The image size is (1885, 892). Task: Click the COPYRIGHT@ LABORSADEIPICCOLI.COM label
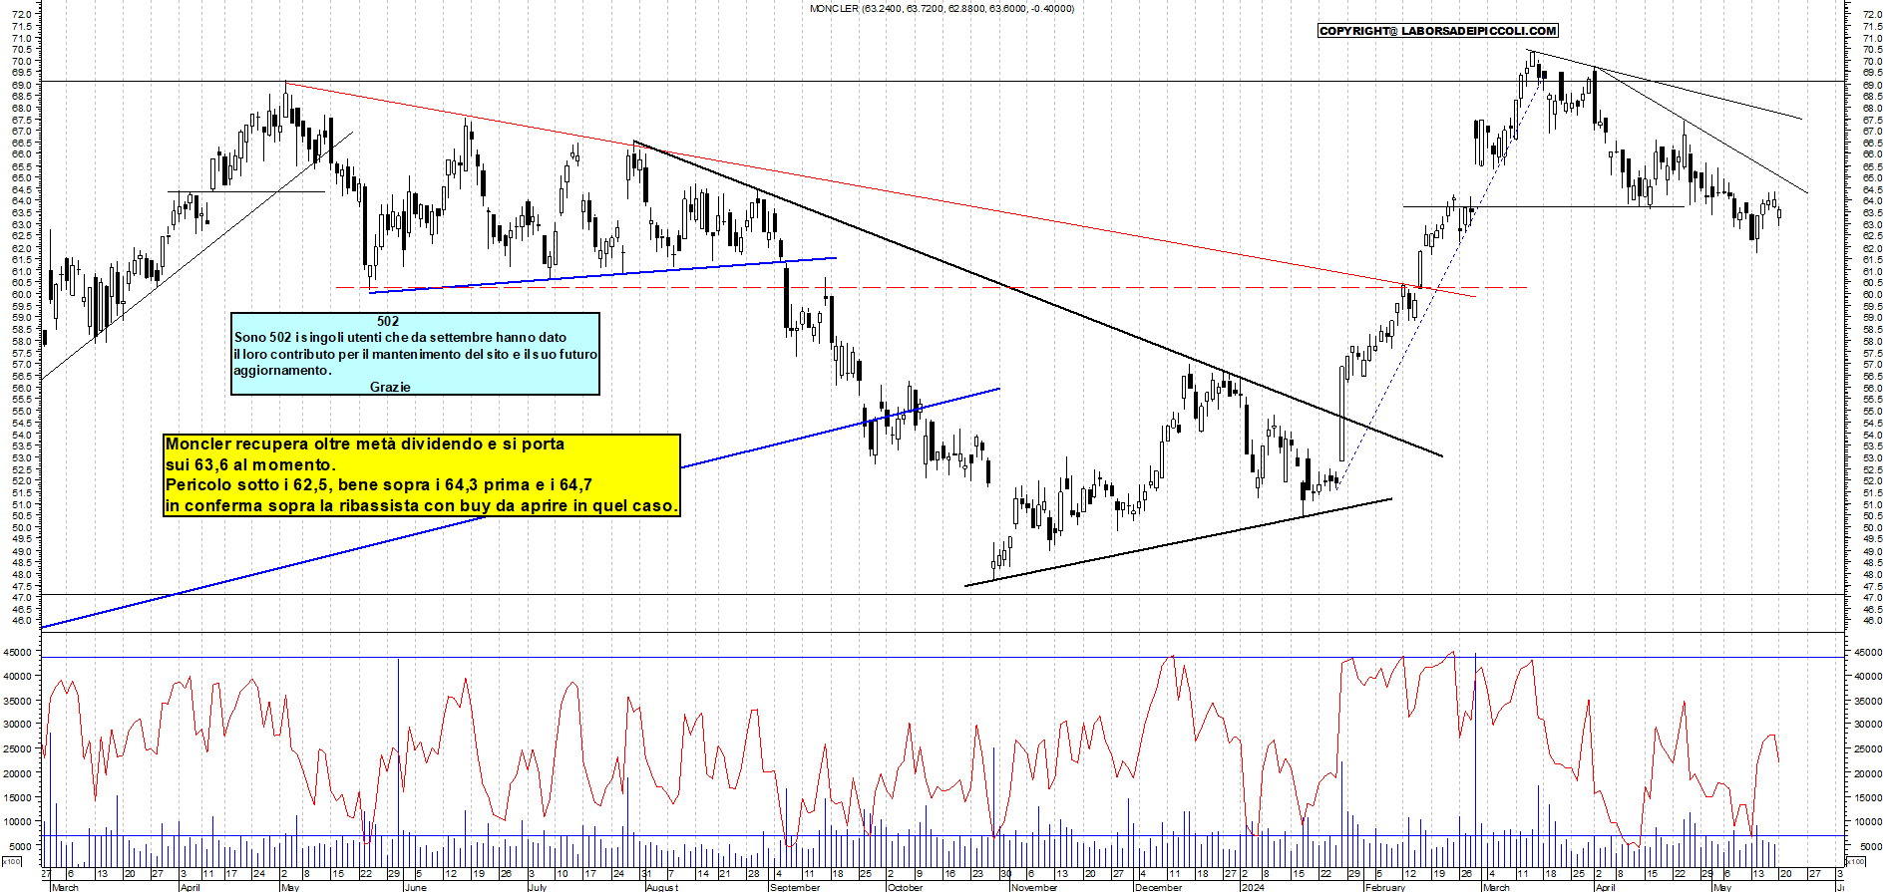coord(1437,31)
